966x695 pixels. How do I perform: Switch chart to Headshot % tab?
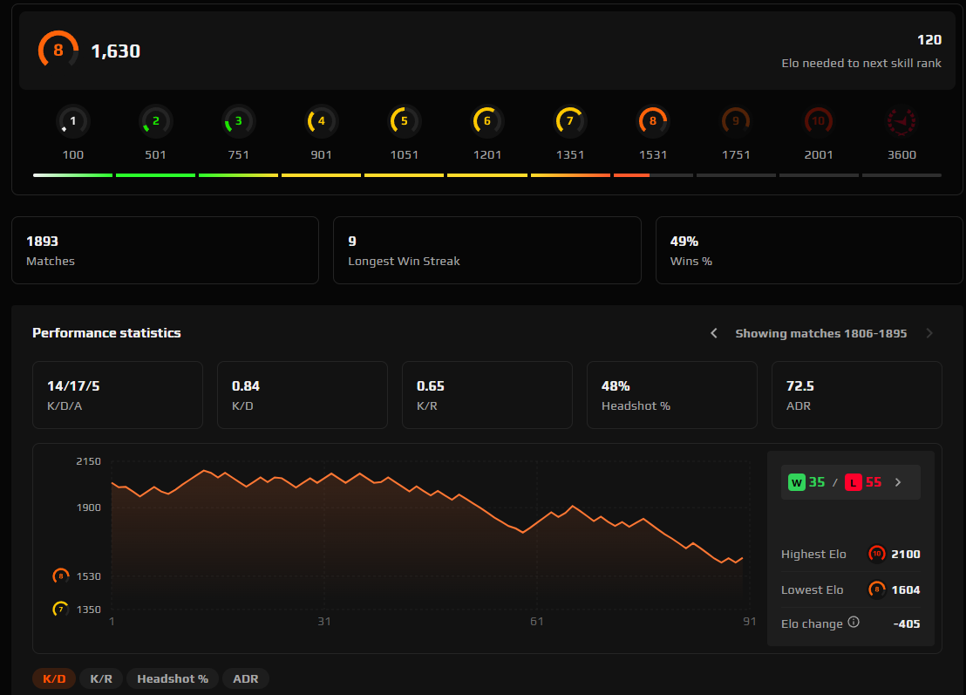coord(173,678)
